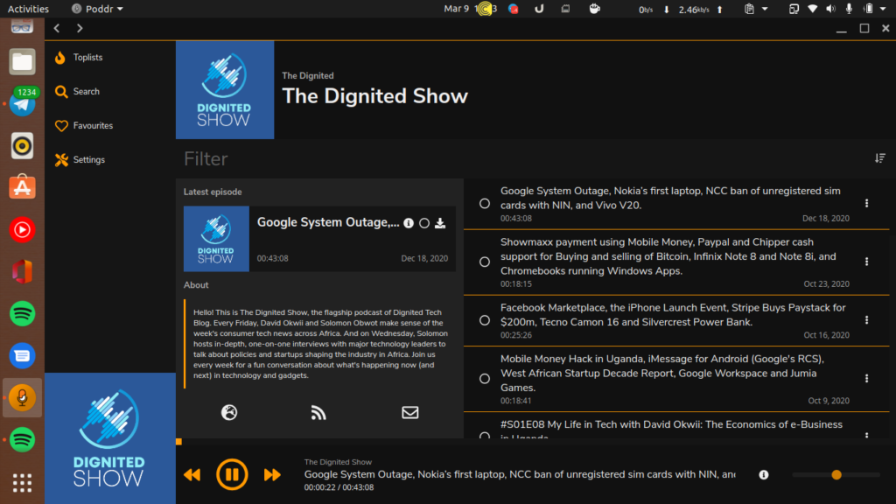Click the caffeine cup icon in top bar
Image resolution: width=896 pixels, height=504 pixels.
pyautogui.click(x=595, y=9)
